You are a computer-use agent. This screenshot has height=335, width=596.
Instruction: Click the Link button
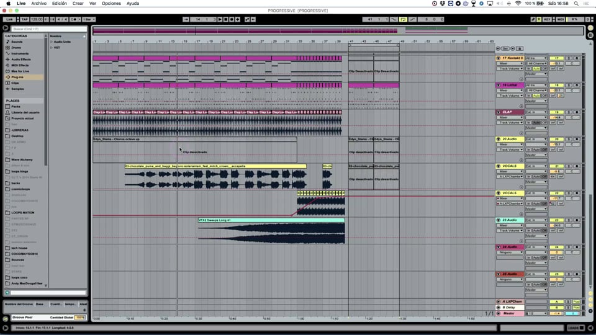(x=9, y=19)
